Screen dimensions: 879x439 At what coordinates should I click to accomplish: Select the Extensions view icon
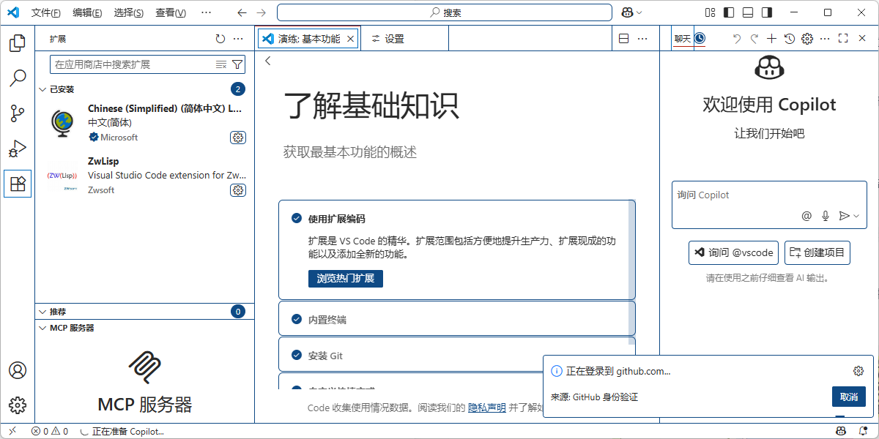[x=18, y=184]
